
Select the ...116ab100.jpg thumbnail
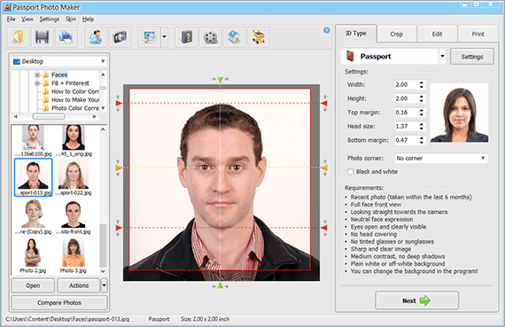click(x=33, y=141)
